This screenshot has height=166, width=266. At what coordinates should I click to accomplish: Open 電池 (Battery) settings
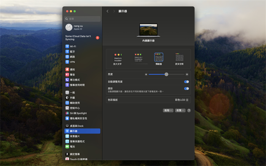coord(72,147)
